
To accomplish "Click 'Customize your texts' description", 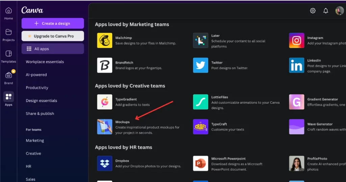I will pos(228,130).
